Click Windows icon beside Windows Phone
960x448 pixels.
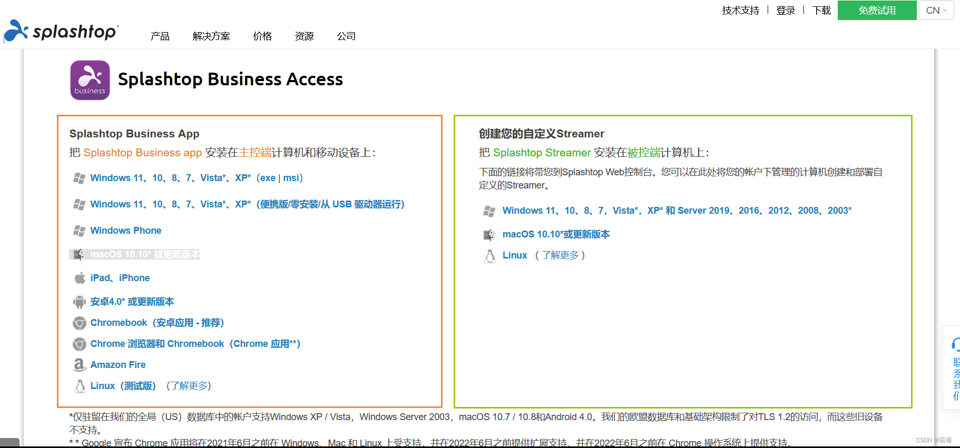(x=80, y=231)
